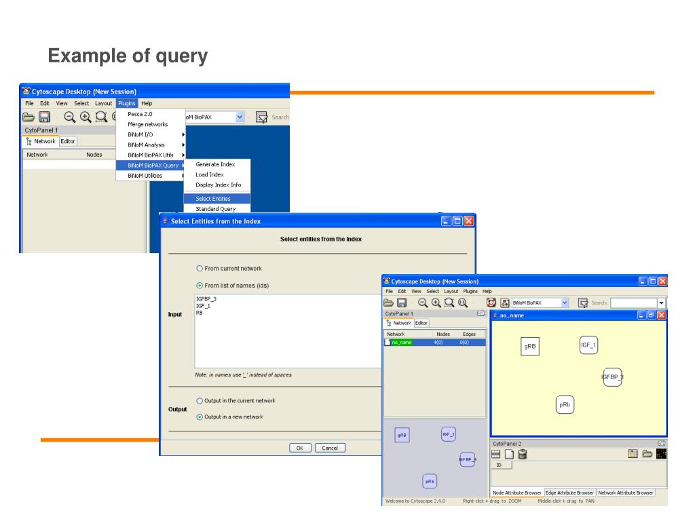Click Zoom-to-fit magnifier in Plugins-menu Cytoscape window
Image resolution: width=695 pixels, height=521 pixels.
[x=101, y=117]
